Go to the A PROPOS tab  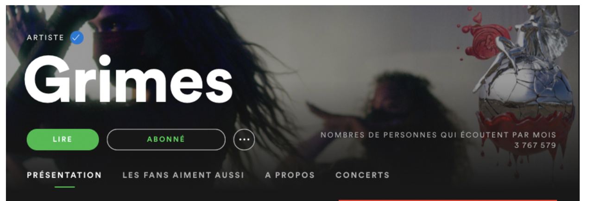pyautogui.click(x=290, y=175)
